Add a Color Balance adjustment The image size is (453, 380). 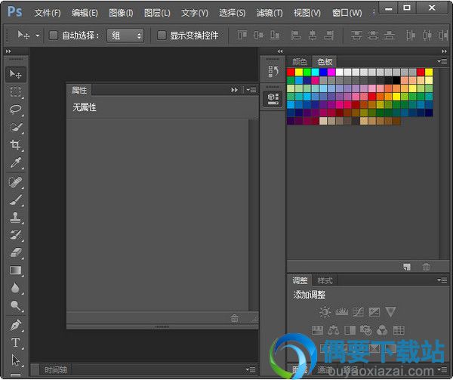[x=334, y=330]
